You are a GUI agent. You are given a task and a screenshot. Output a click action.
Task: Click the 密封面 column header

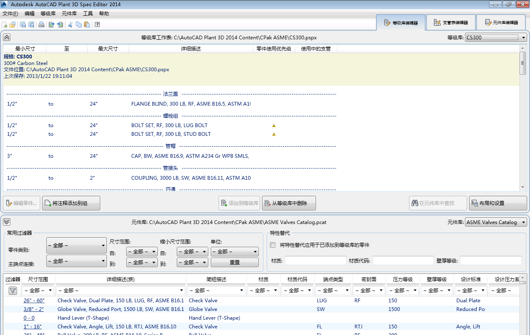pos(369,280)
